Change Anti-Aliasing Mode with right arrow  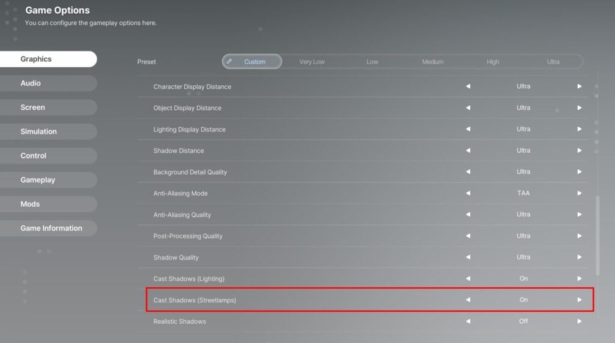coord(580,193)
